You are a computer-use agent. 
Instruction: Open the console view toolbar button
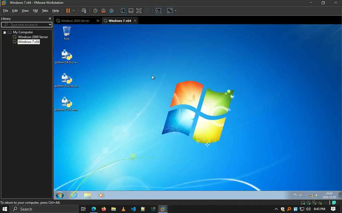click(158, 11)
